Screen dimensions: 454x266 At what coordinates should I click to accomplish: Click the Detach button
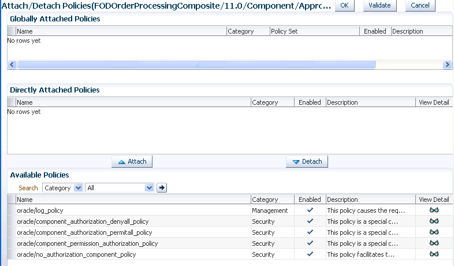pos(307,161)
